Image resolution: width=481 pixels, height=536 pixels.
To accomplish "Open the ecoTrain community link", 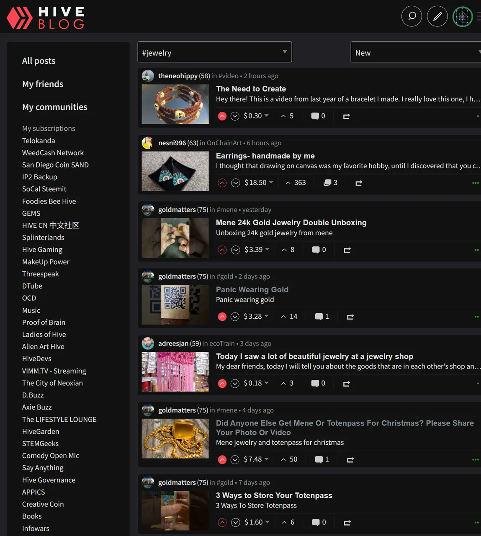I will click(222, 343).
